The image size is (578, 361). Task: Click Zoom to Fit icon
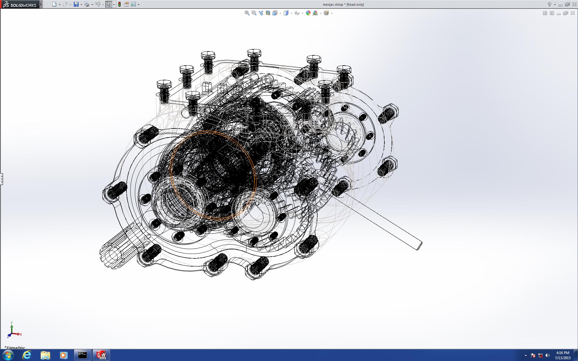247,13
